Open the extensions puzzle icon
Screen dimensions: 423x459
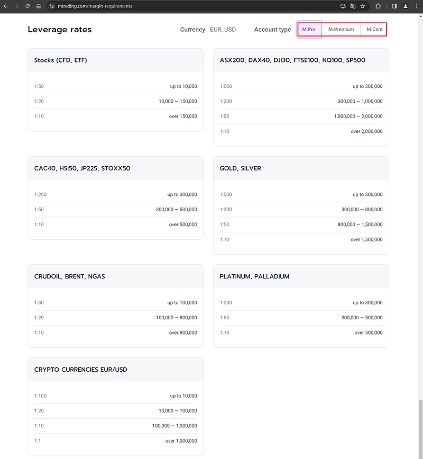click(x=378, y=6)
